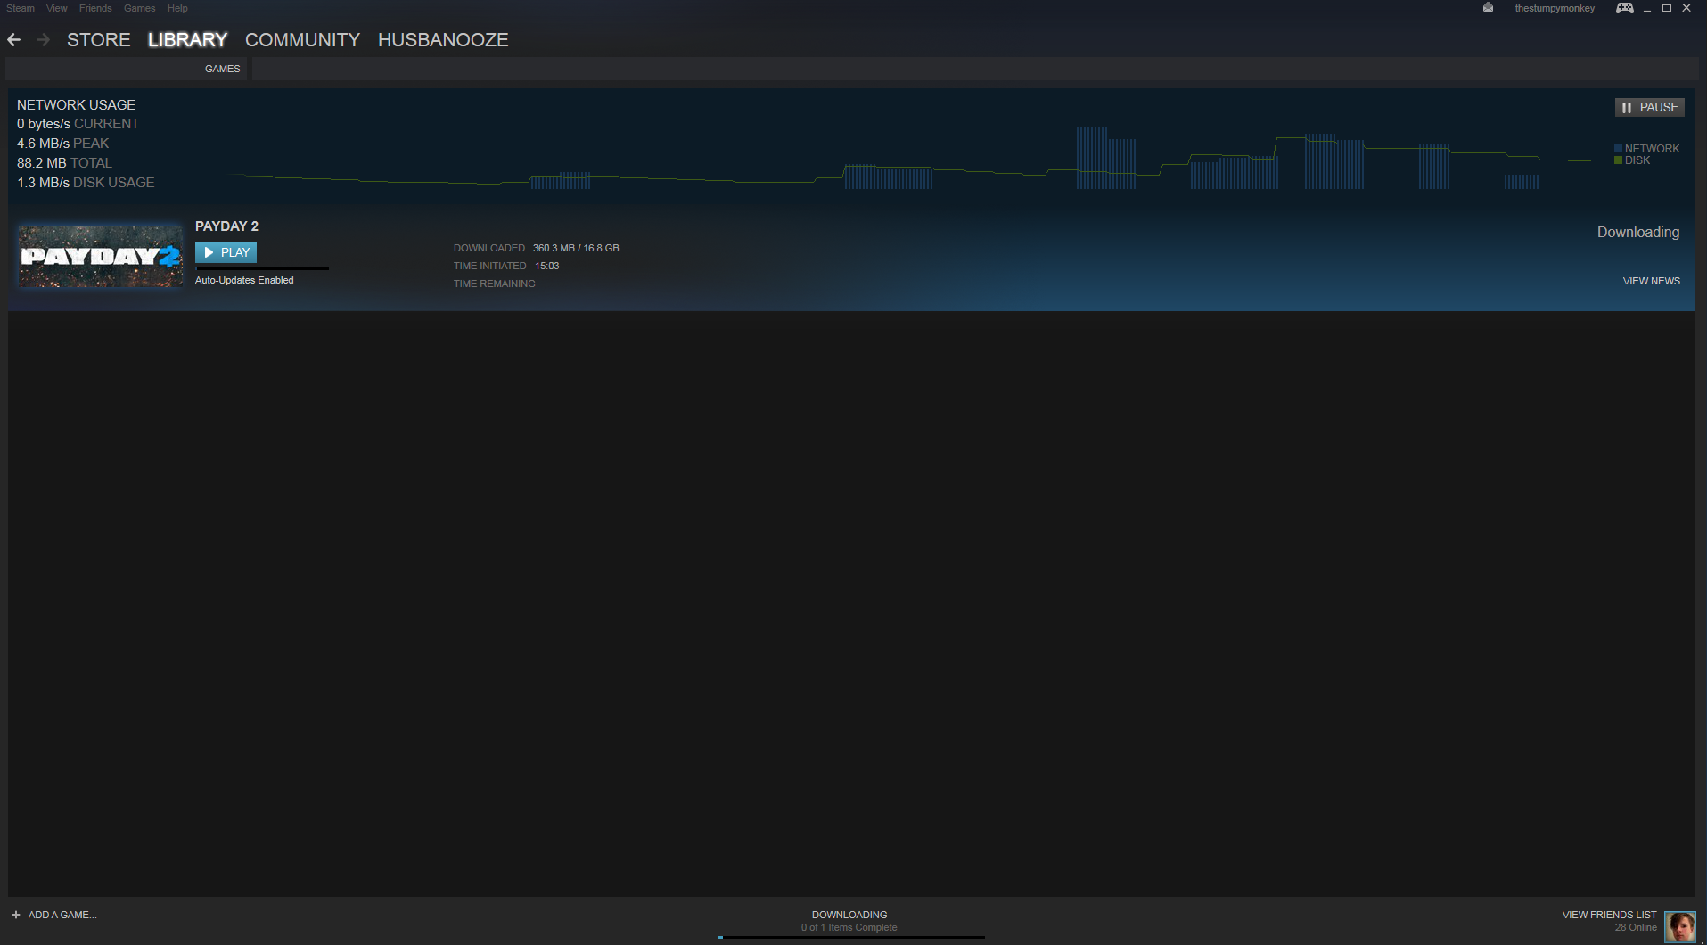Image resolution: width=1707 pixels, height=945 pixels.
Task: Open the HUSBANOOZE profile section
Action: pos(443,40)
